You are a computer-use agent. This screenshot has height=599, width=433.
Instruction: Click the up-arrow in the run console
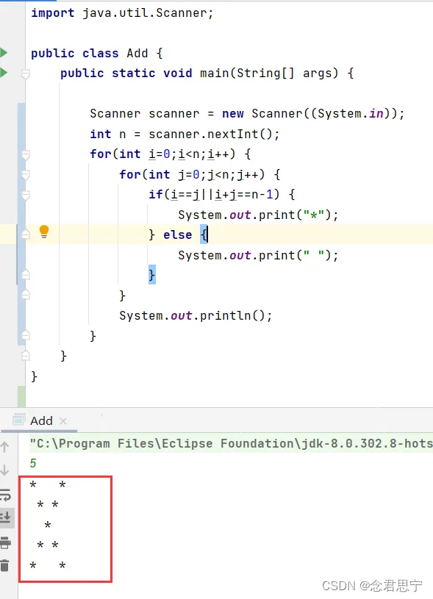(5, 447)
